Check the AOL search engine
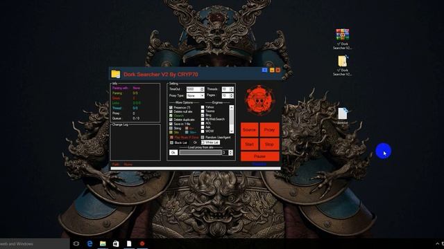This screenshot has width=444, height=249. pos(203,123)
